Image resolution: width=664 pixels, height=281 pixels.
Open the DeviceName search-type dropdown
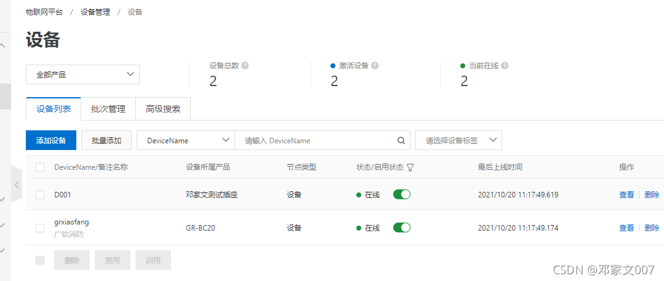pos(186,140)
